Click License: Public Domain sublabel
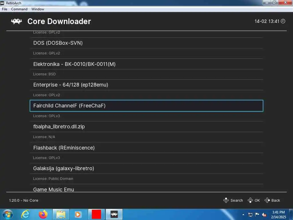The image size is (293, 220). tap(53, 179)
